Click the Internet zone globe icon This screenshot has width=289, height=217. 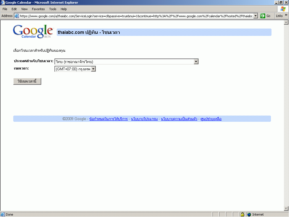[249, 214]
